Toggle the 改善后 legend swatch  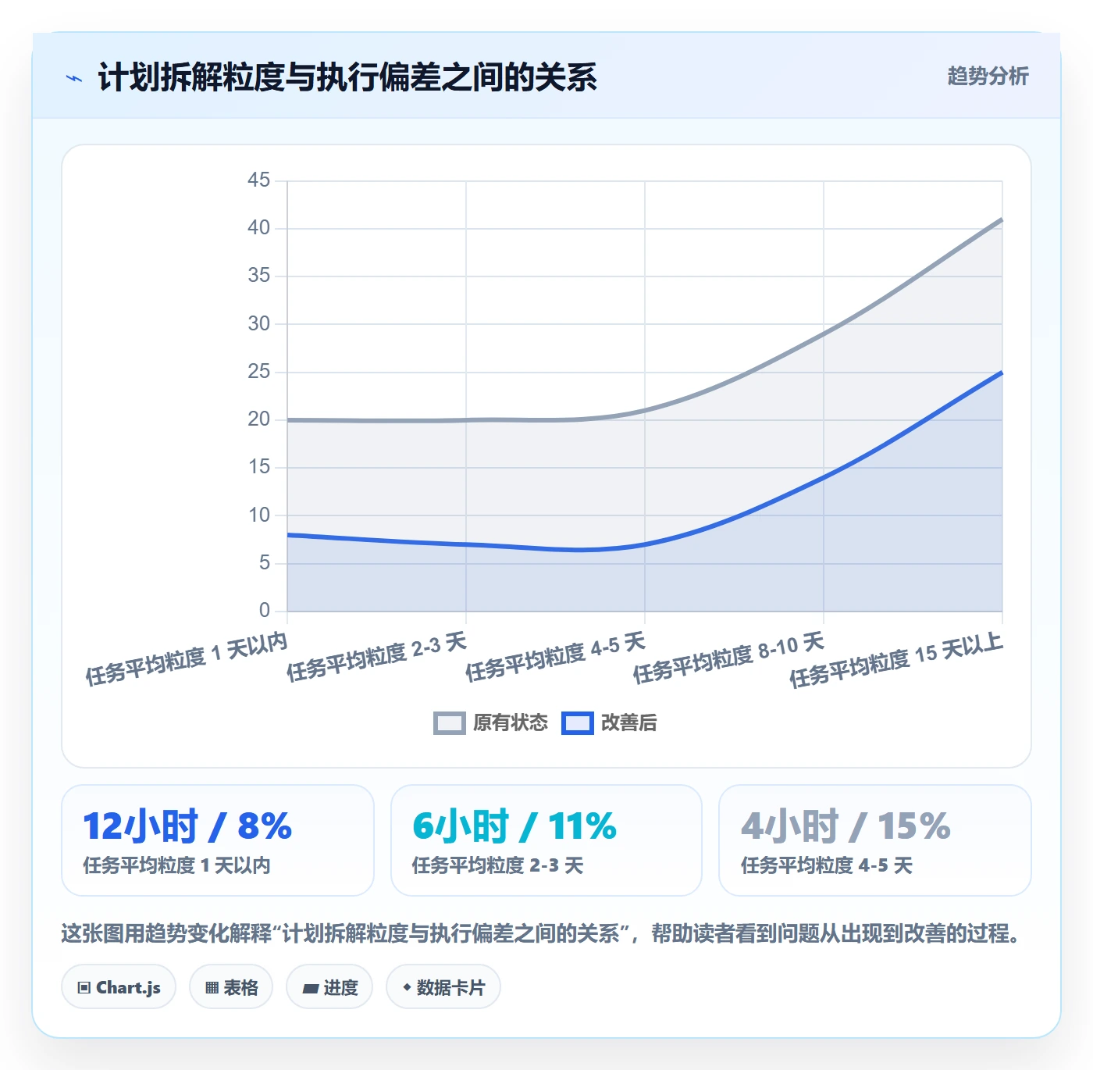[x=578, y=723]
